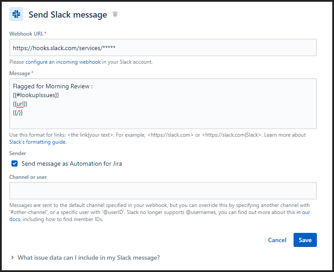Click inside the Message text area

(x=163, y=104)
